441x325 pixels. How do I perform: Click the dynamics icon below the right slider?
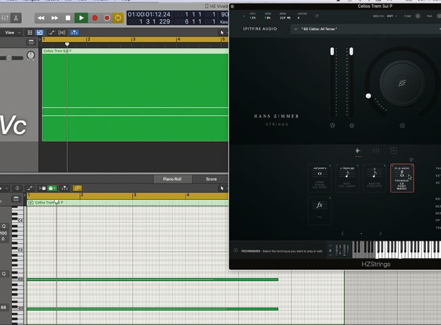pyautogui.click(x=351, y=126)
